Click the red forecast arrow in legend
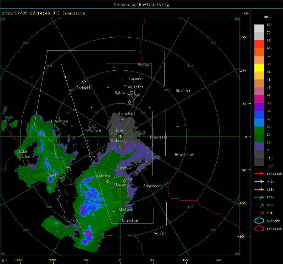 [259, 174]
